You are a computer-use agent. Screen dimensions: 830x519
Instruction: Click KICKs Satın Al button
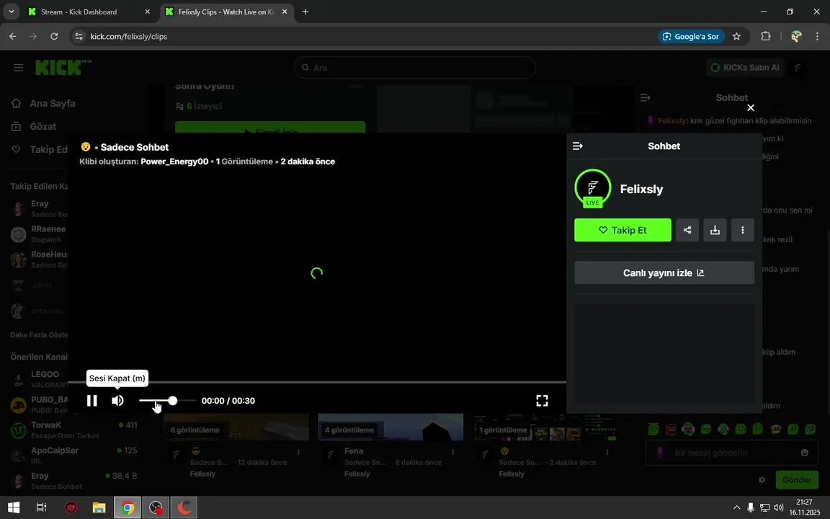pyautogui.click(x=745, y=68)
